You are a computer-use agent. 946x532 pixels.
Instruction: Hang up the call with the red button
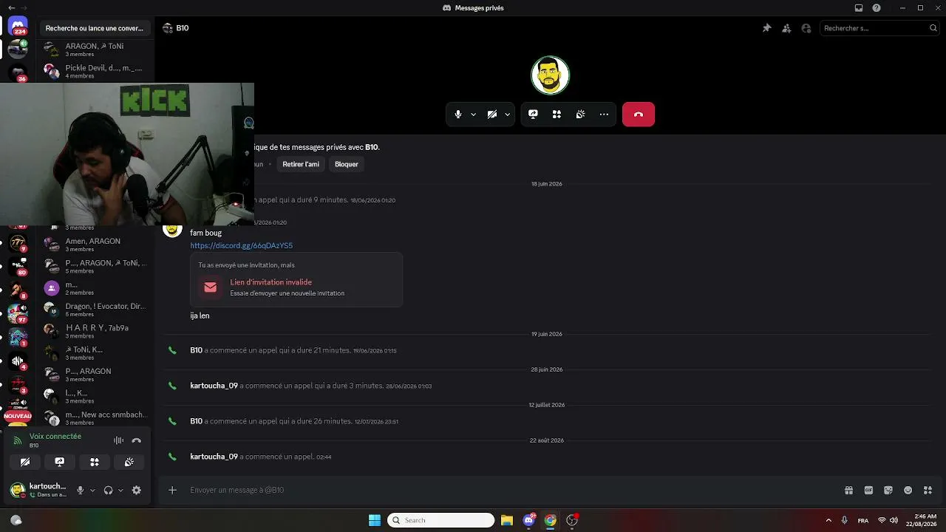coord(639,115)
